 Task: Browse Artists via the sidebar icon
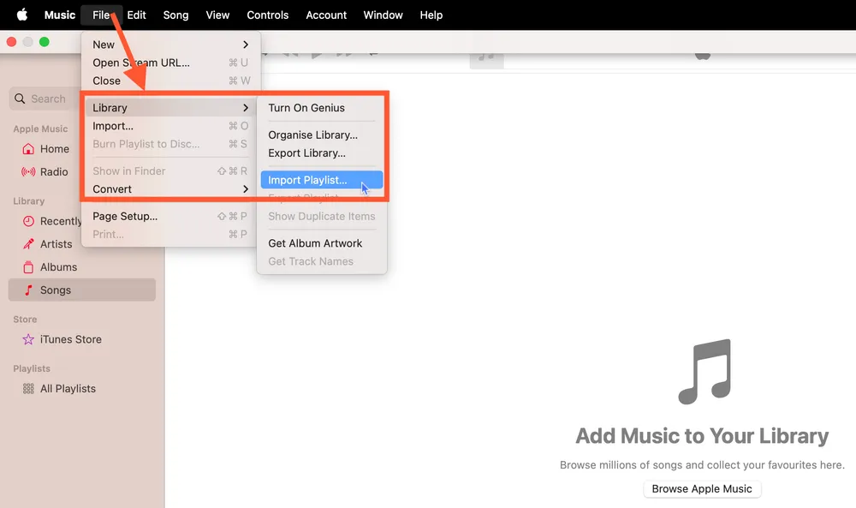pos(53,243)
